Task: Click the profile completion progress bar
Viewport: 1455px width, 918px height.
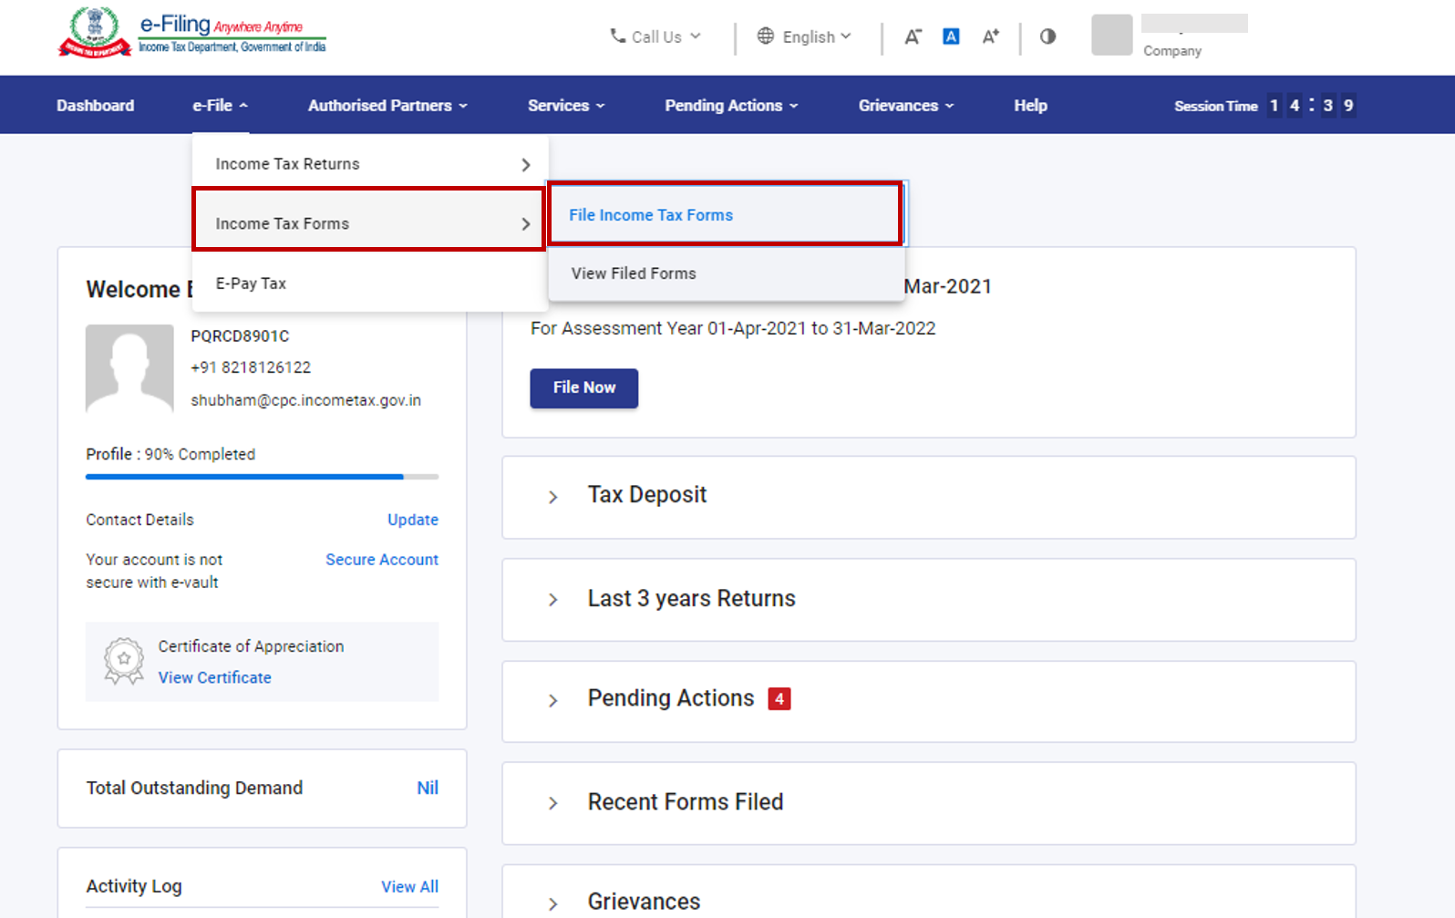Action: point(262,477)
